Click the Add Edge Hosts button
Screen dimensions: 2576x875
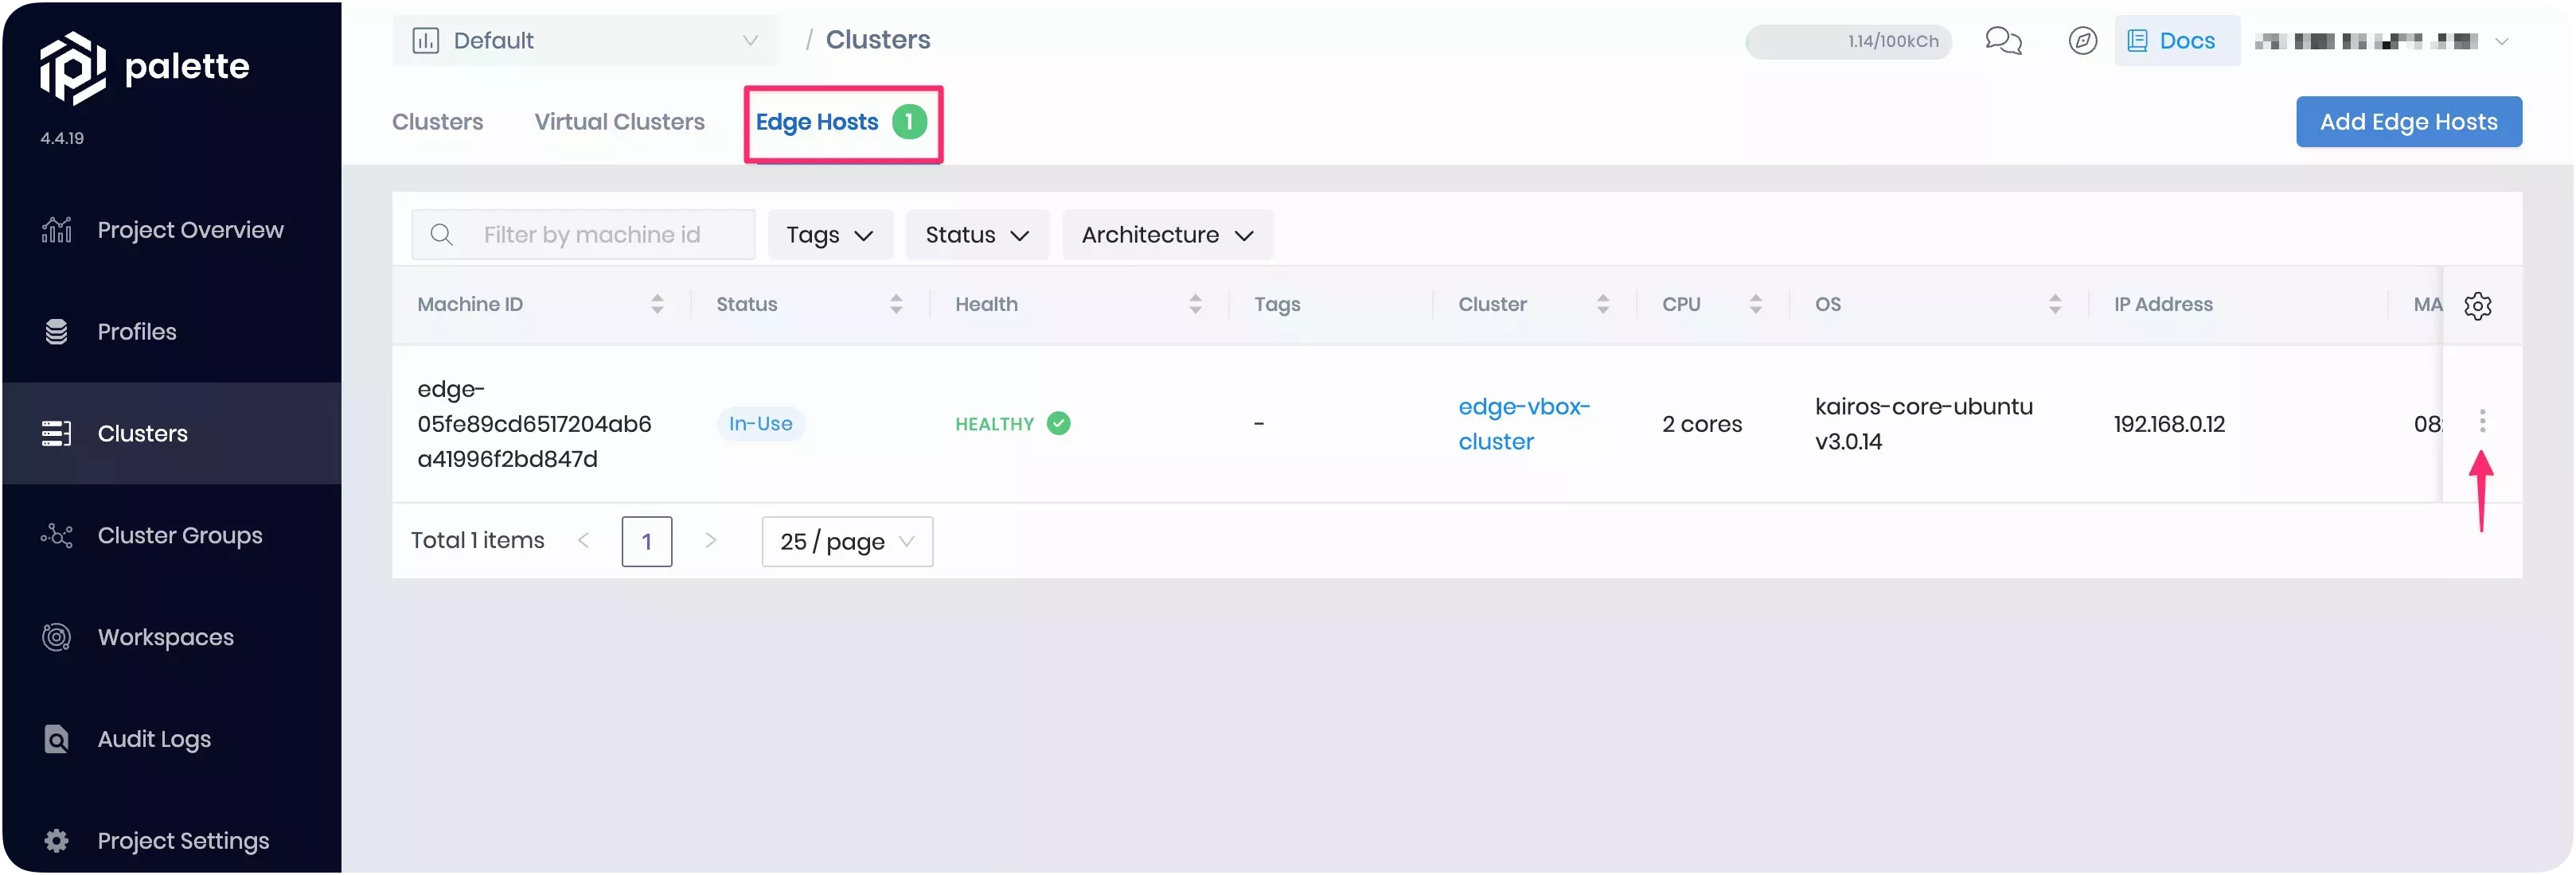pyautogui.click(x=2409, y=121)
